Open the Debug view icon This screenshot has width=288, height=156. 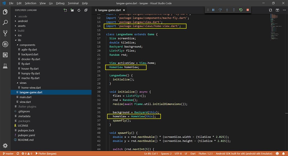pos(5,44)
